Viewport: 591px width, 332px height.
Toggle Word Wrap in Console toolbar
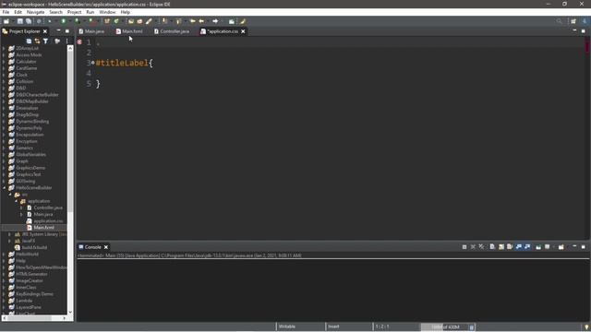510,247
